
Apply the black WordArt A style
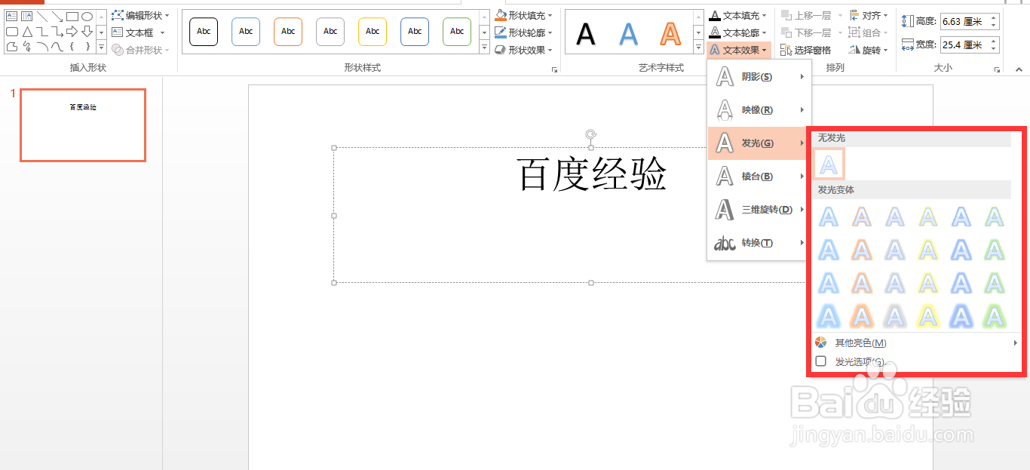(586, 33)
